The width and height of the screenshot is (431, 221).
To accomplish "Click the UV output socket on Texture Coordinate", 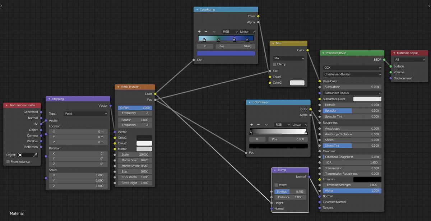I will 41,124.
